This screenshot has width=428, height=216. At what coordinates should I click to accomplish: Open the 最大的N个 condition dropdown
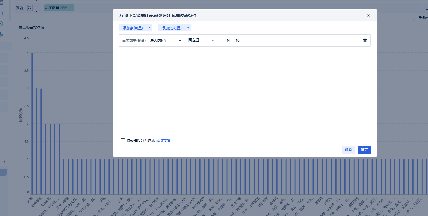point(166,40)
